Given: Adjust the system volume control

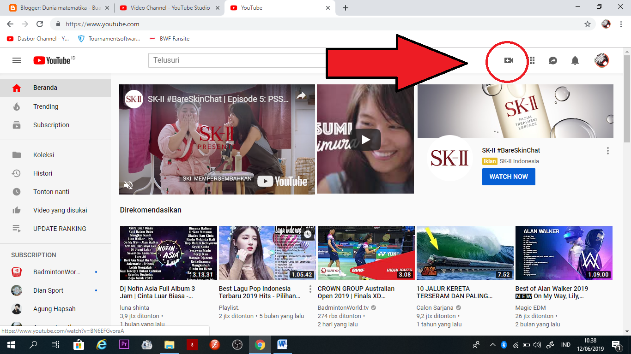Looking at the screenshot, I should pos(537,344).
